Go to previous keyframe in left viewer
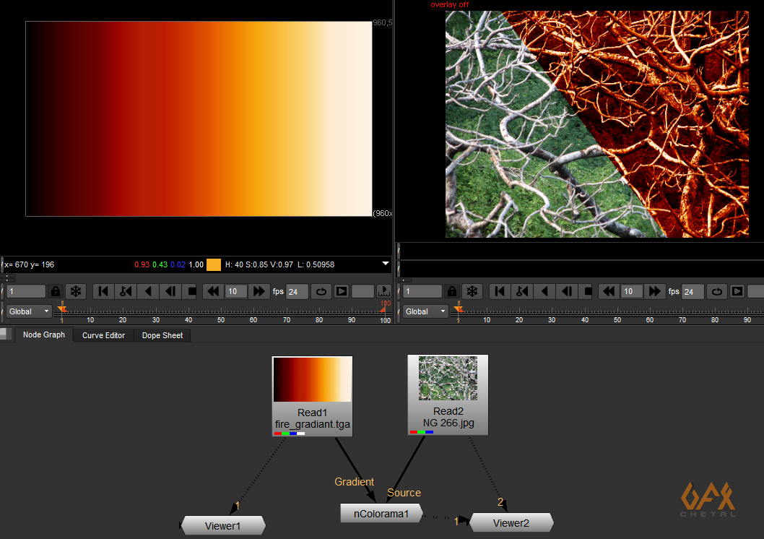Image resolution: width=764 pixels, height=539 pixels. (x=126, y=291)
